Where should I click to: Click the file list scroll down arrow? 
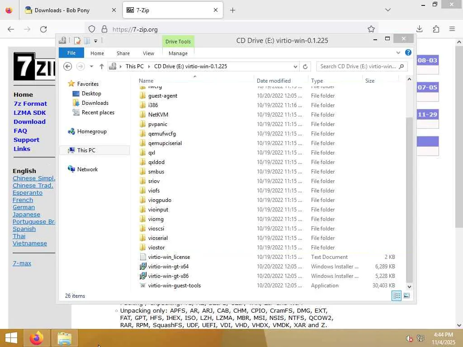[409, 286]
